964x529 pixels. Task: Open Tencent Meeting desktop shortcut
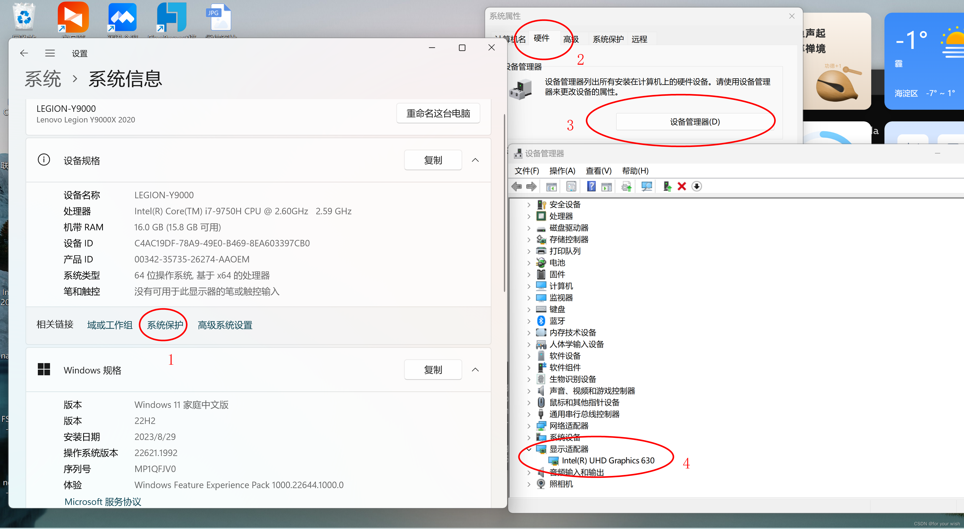click(122, 17)
